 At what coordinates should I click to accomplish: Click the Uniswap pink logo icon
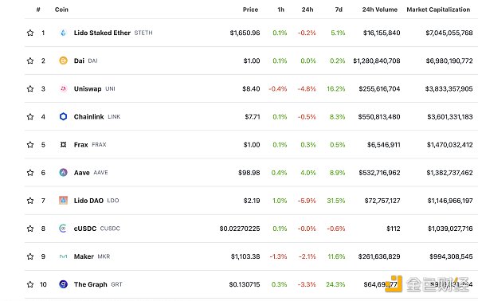tap(63, 88)
